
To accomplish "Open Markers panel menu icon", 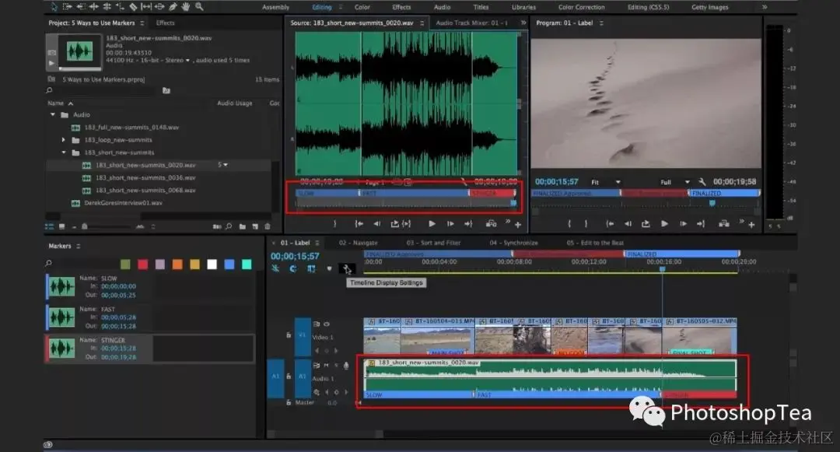I will pyautogui.click(x=79, y=246).
